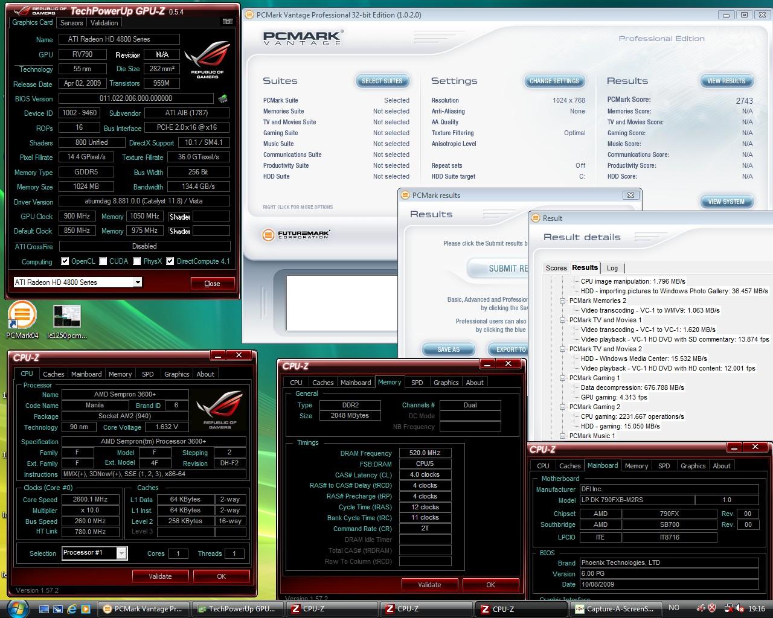The image size is (773, 618).
Task: Click OK in the CPU-Z processor window
Action: click(x=221, y=576)
